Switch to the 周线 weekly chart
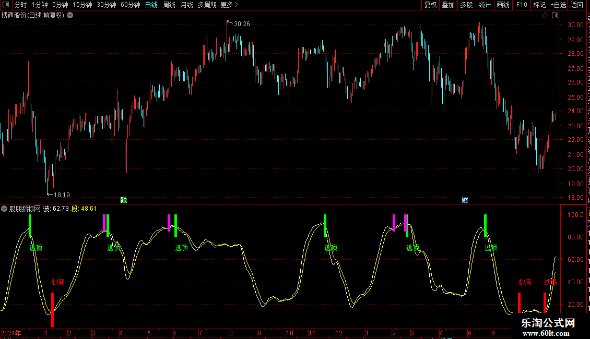590x339 pixels. (x=169, y=5)
